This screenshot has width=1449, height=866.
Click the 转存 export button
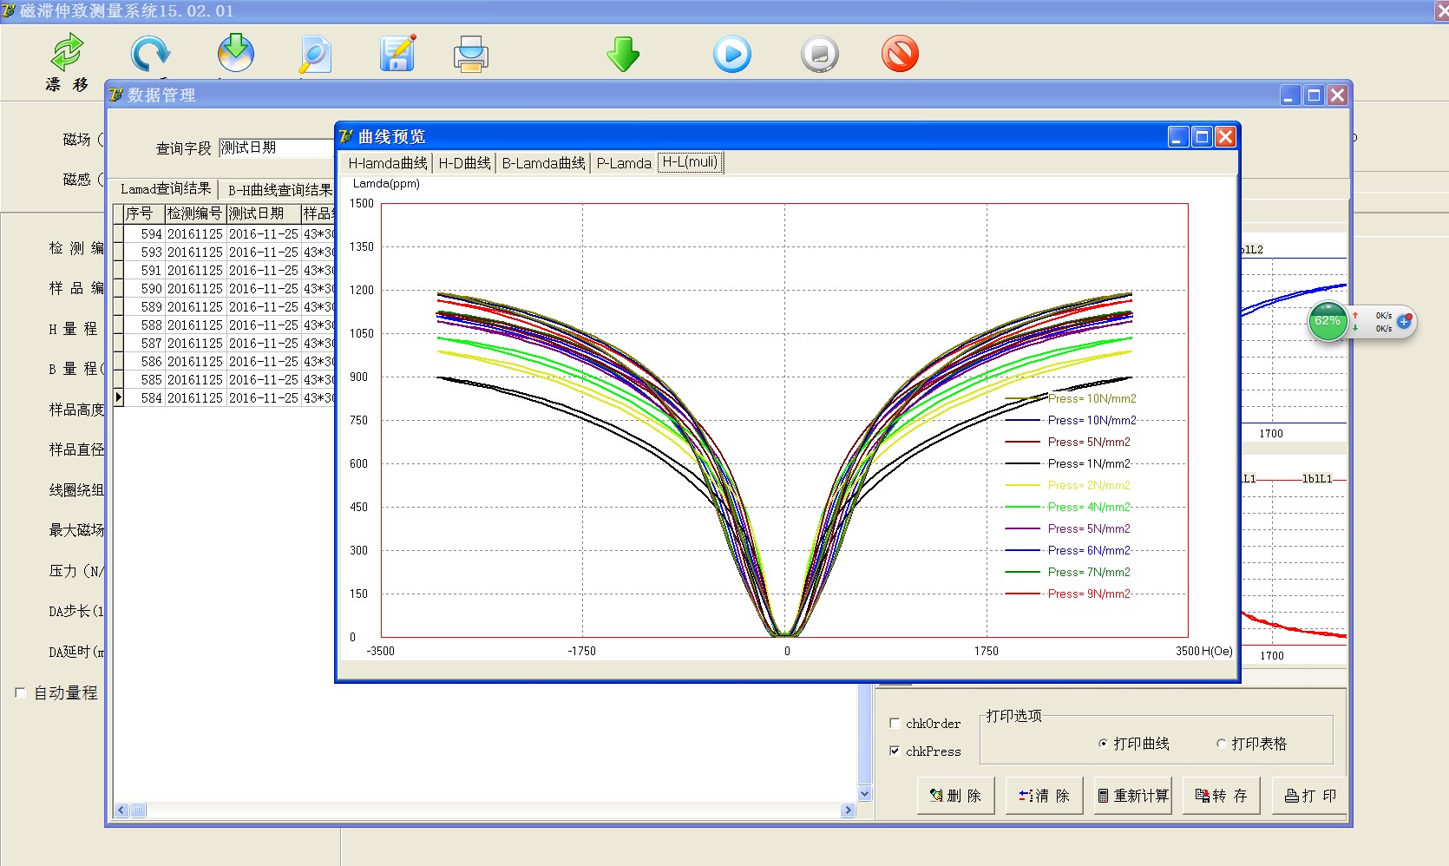(1221, 796)
